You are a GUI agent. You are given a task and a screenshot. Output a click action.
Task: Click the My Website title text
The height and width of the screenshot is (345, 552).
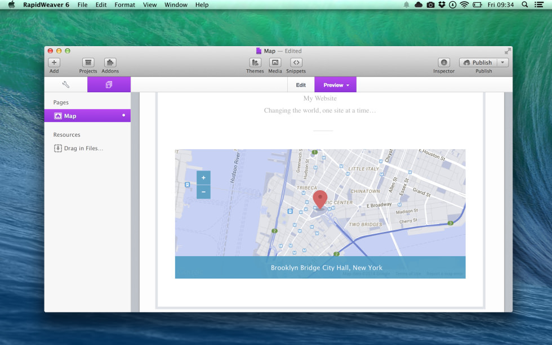click(x=320, y=98)
